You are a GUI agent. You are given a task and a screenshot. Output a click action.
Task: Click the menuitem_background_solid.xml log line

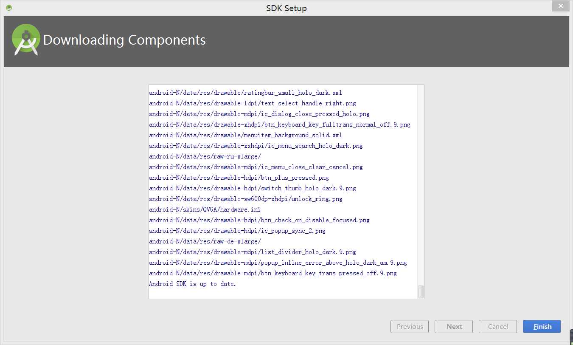[245, 135]
